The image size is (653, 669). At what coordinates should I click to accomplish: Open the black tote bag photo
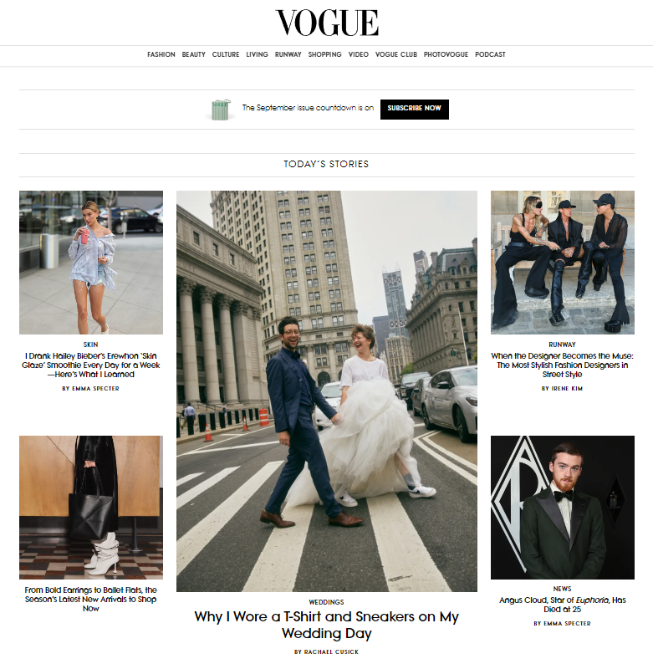coord(91,508)
